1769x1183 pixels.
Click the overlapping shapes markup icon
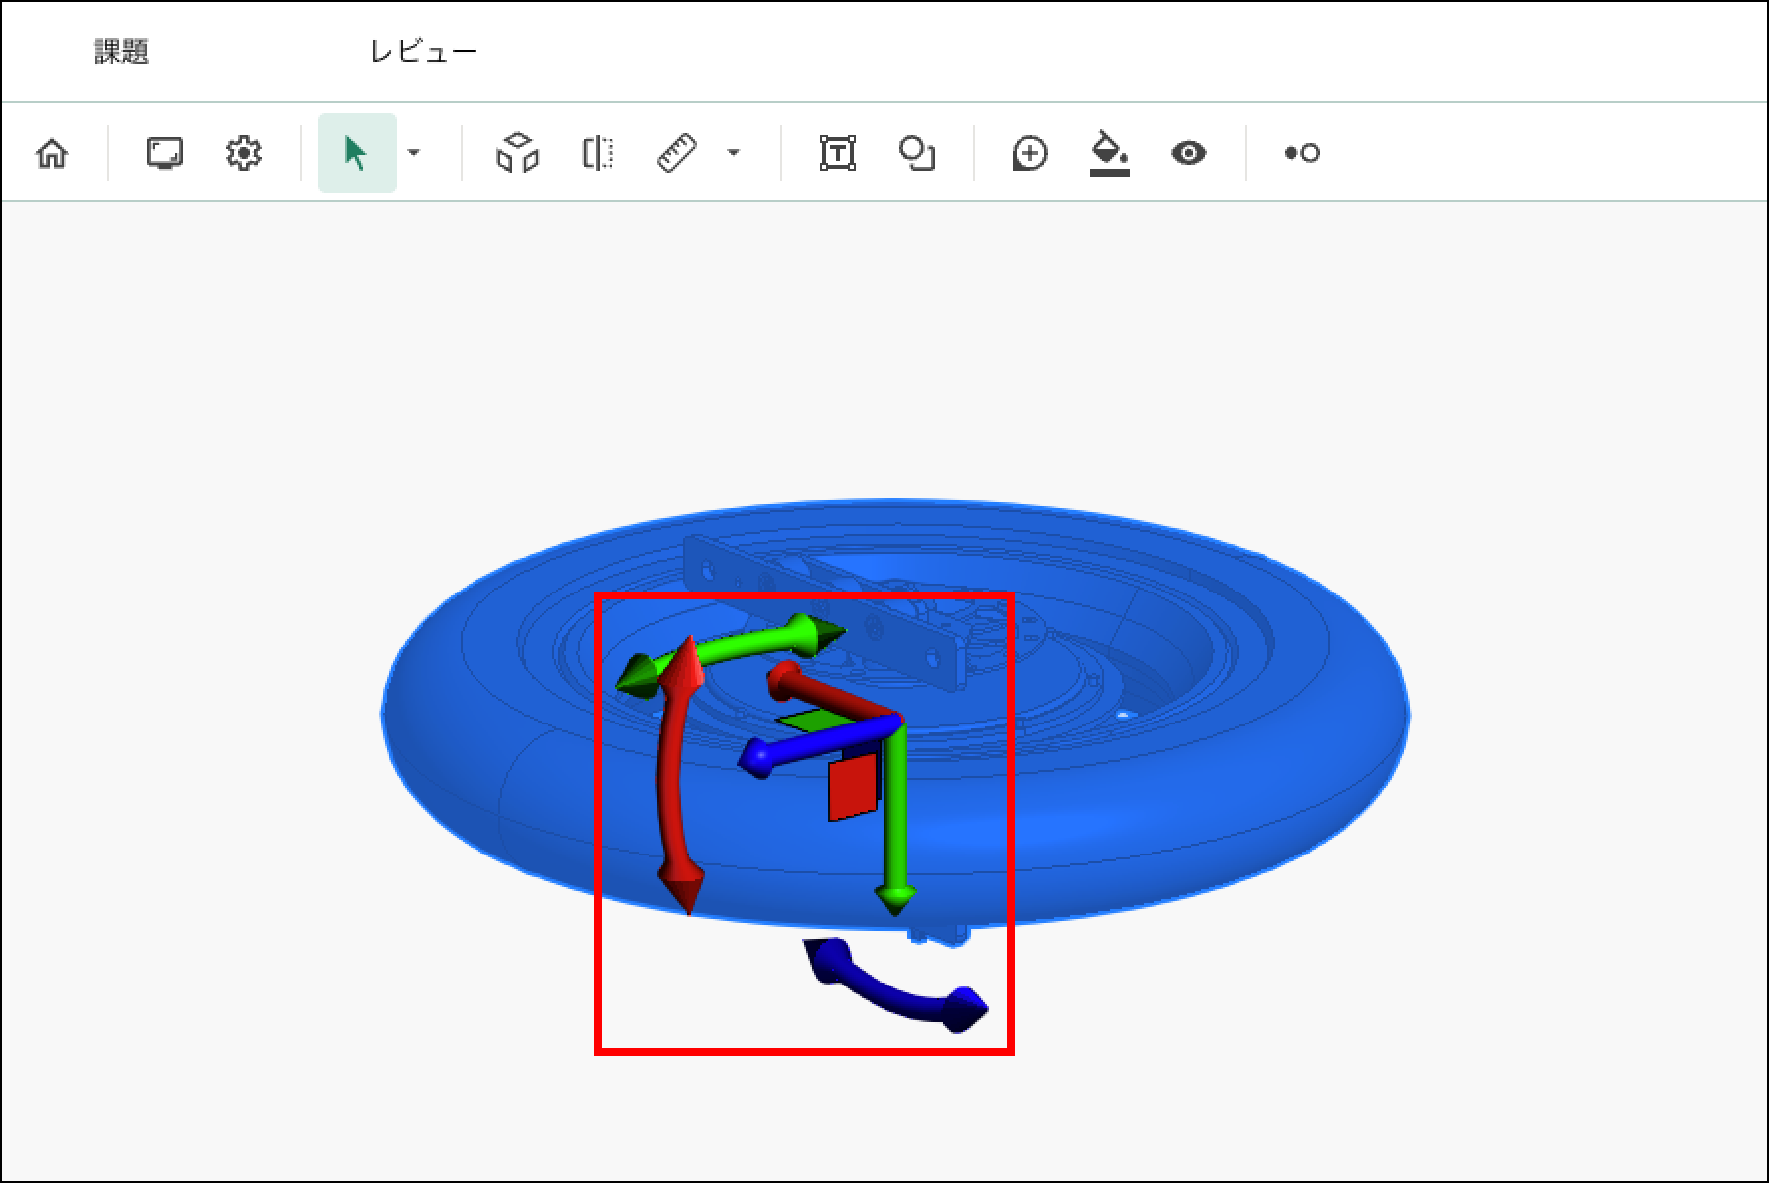click(916, 153)
